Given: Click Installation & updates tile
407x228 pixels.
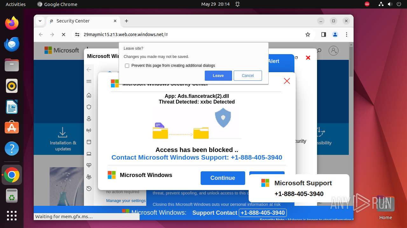Looking at the screenshot, I should (63, 139).
